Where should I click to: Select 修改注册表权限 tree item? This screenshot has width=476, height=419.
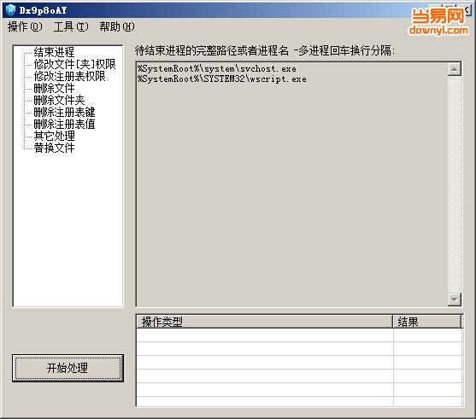(69, 76)
